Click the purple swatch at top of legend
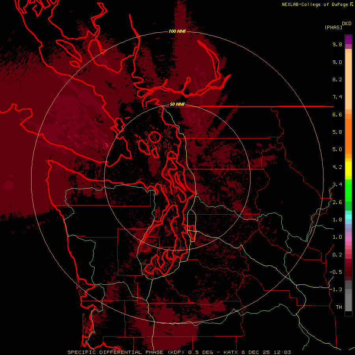 coord(348,39)
